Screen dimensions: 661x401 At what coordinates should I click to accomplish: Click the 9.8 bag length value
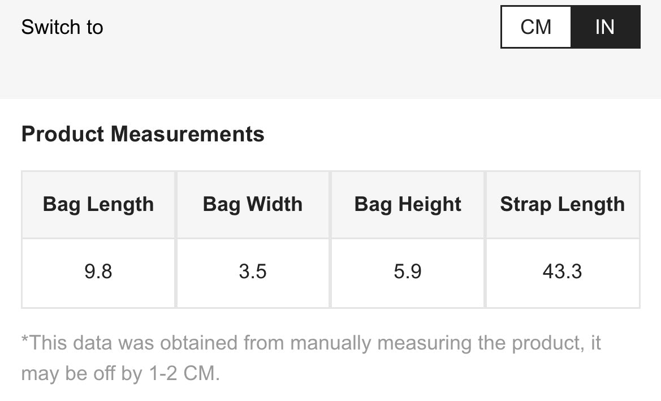pyautogui.click(x=98, y=272)
